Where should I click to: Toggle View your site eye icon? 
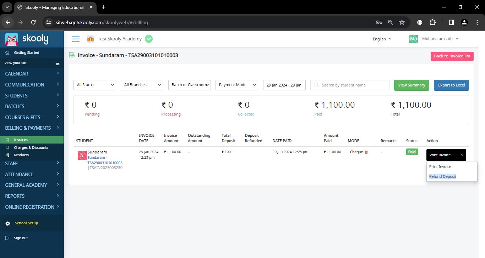click(x=58, y=64)
